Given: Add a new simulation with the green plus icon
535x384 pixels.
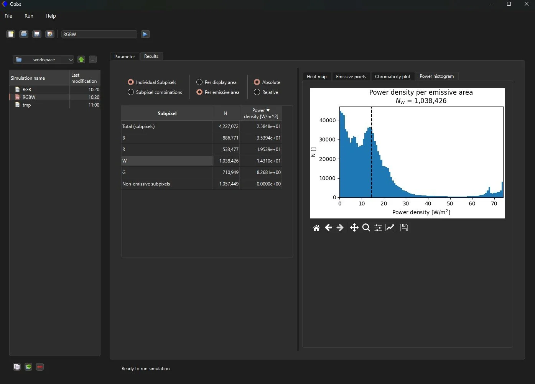Looking at the screenshot, I should 28,367.
